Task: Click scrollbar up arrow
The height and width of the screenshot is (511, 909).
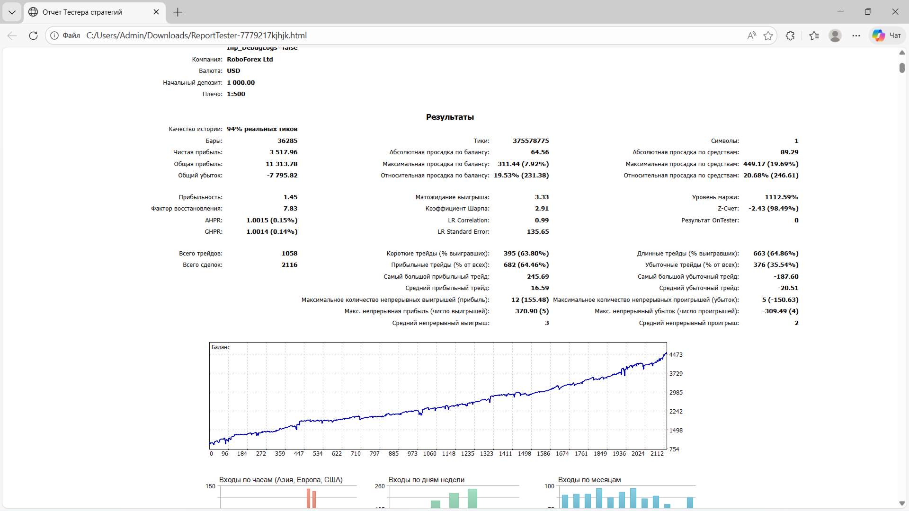Action: (x=902, y=53)
